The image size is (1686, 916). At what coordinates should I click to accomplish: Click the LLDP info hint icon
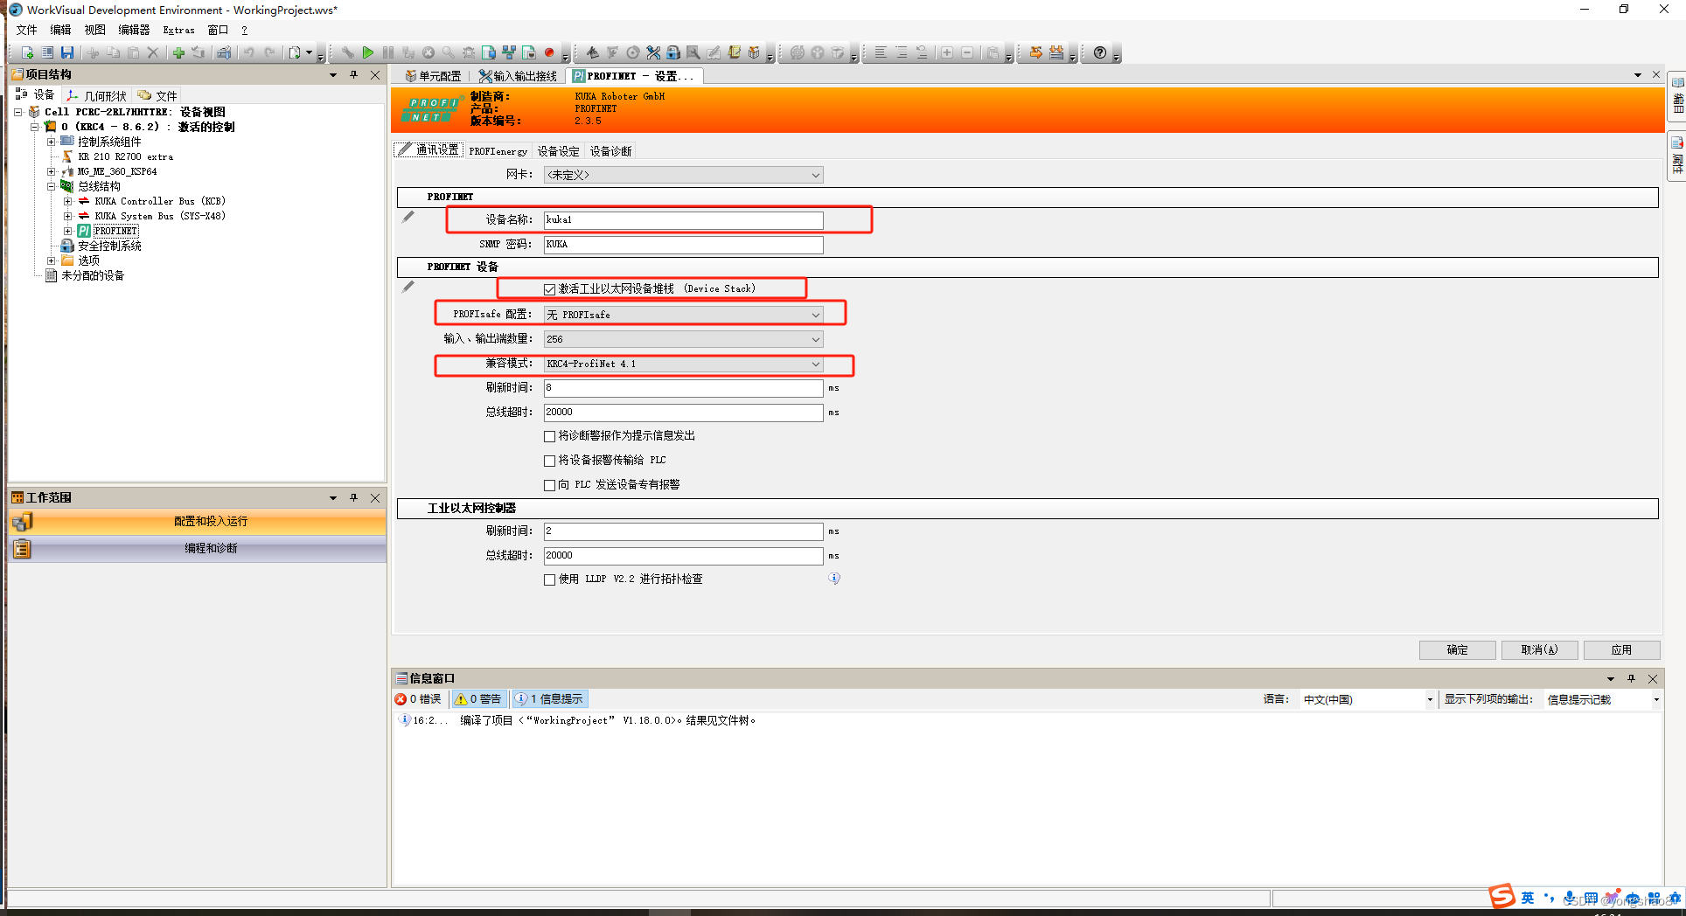coord(834,579)
